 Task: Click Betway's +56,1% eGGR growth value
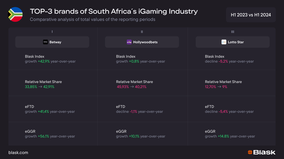(x=43, y=136)
